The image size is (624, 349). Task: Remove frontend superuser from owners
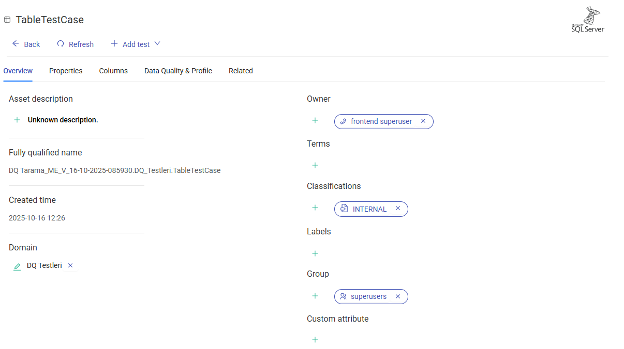click(423, 121)
